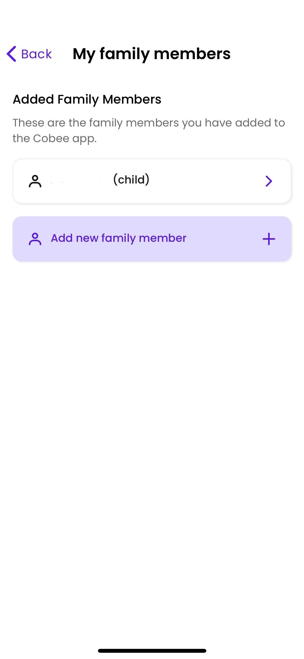Click the word Added in the section heading

pyautogui.click(x=33, y=99)
